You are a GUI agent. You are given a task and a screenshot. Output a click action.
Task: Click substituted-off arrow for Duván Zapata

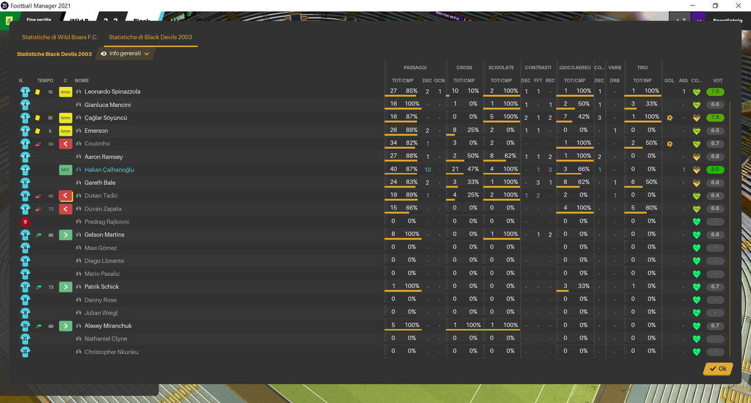66,209
